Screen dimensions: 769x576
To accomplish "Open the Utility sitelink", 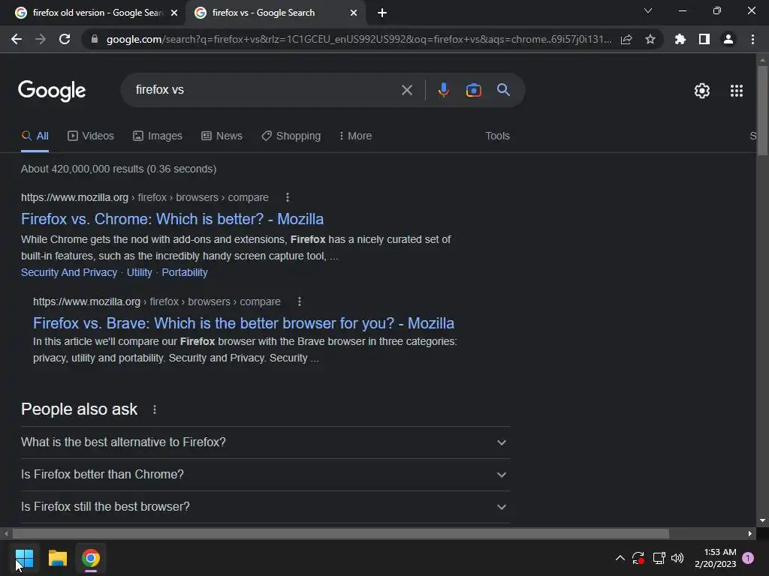I will click(x=139, y=272).
